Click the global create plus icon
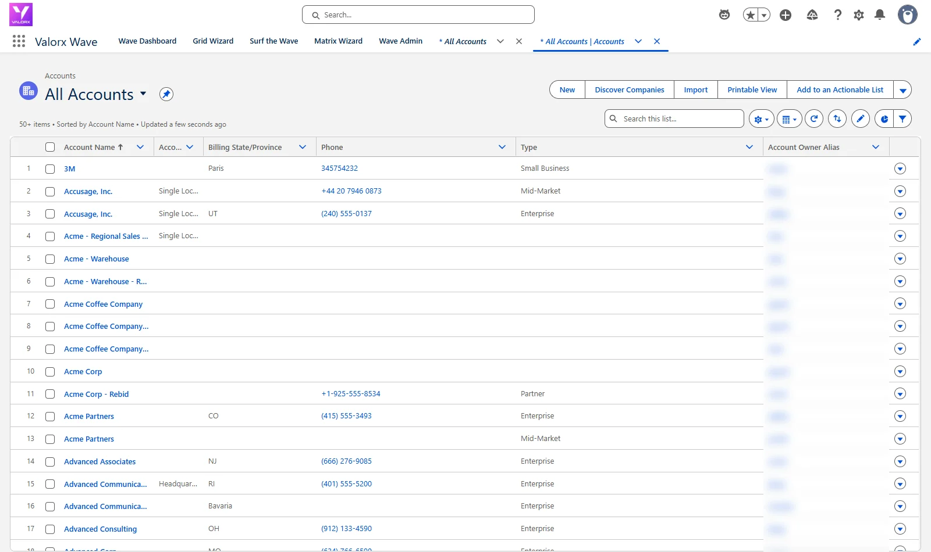This screenshot has height=552, width=931. coord(786,15)
